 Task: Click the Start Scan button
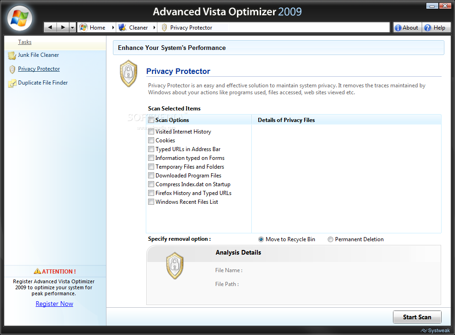[x=417, y=317]
